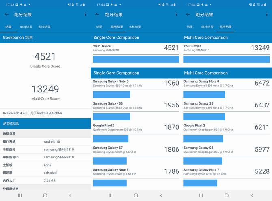Switch to 多核结果 tab on left screen
The width and height of the screenshot is (272, 201).
[44, 27]
